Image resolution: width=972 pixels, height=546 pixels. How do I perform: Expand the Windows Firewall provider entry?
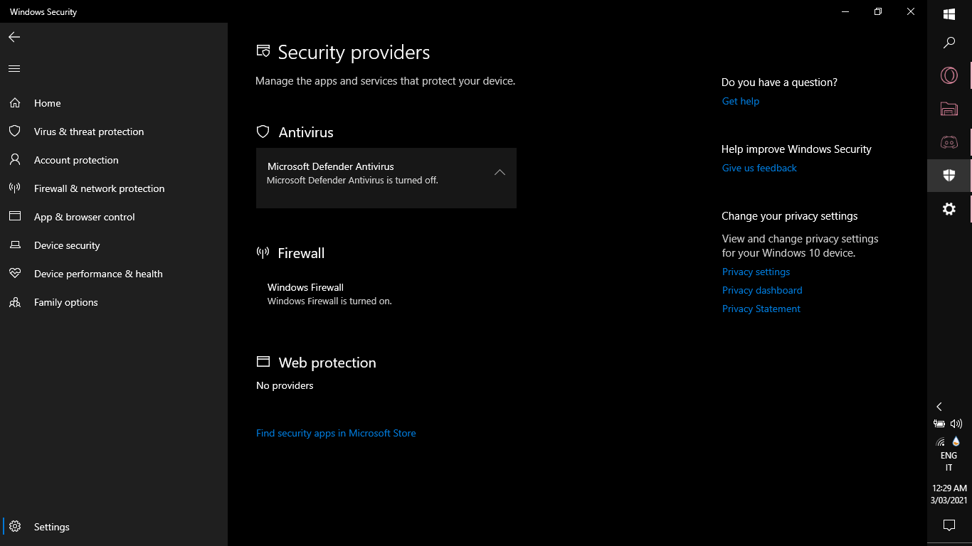329,294
